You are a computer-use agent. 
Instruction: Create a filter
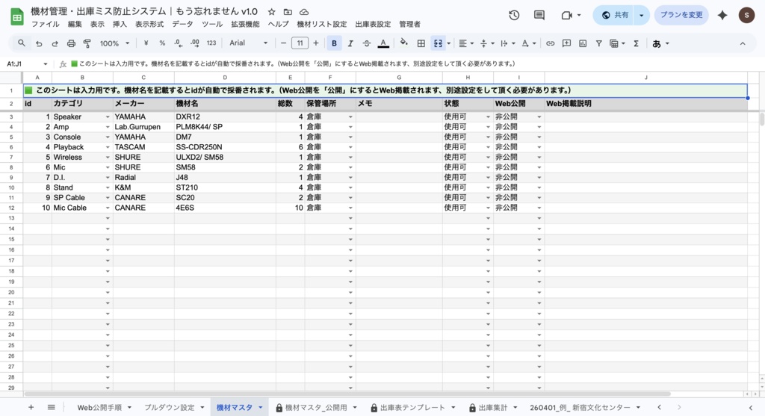(x=598, y=43)
